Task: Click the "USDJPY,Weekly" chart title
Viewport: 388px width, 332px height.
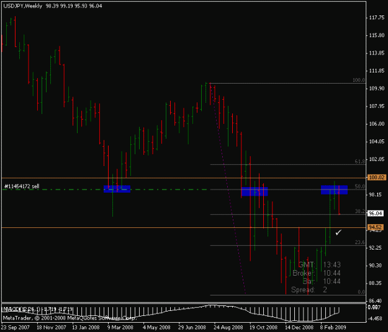Action: (23, 6)
